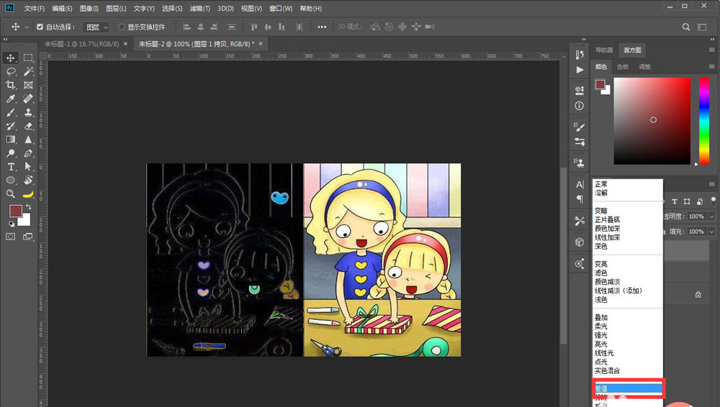Open the Navigator panel group options menu
Screen dimensions: 720x407
click(x=712, y=50)
